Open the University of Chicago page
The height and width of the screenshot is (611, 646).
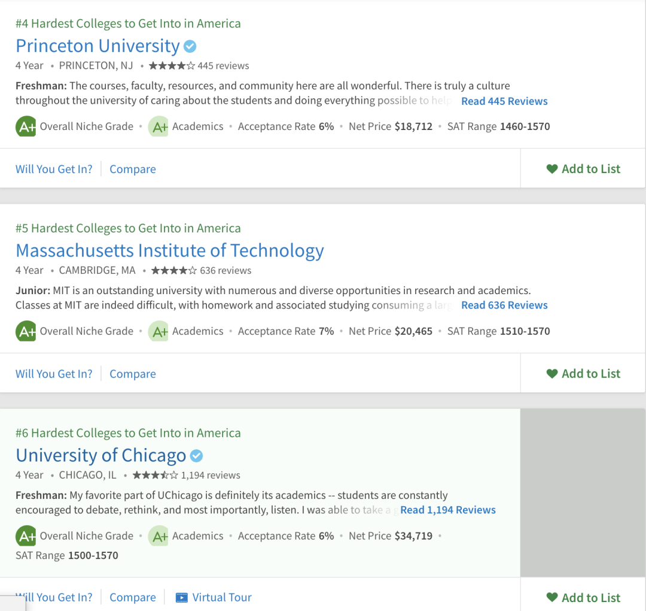tap(100, 455)
